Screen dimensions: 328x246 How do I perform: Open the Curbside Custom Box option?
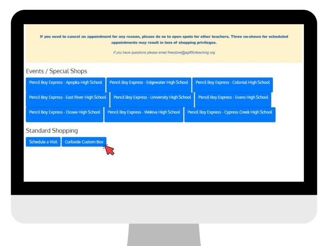tap(84, 142)
